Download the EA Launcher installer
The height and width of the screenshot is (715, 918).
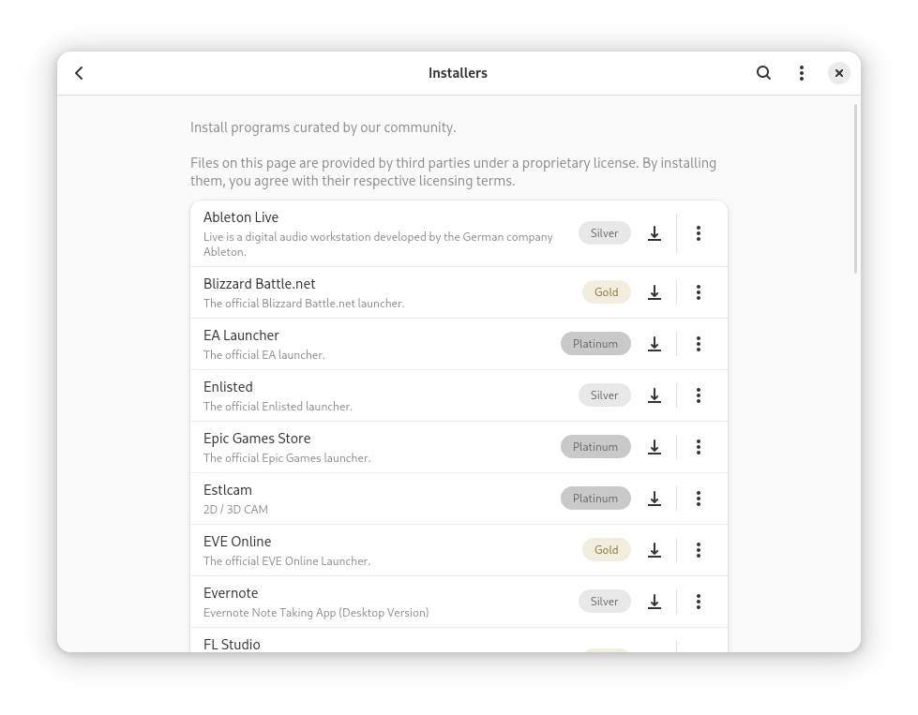655,344
